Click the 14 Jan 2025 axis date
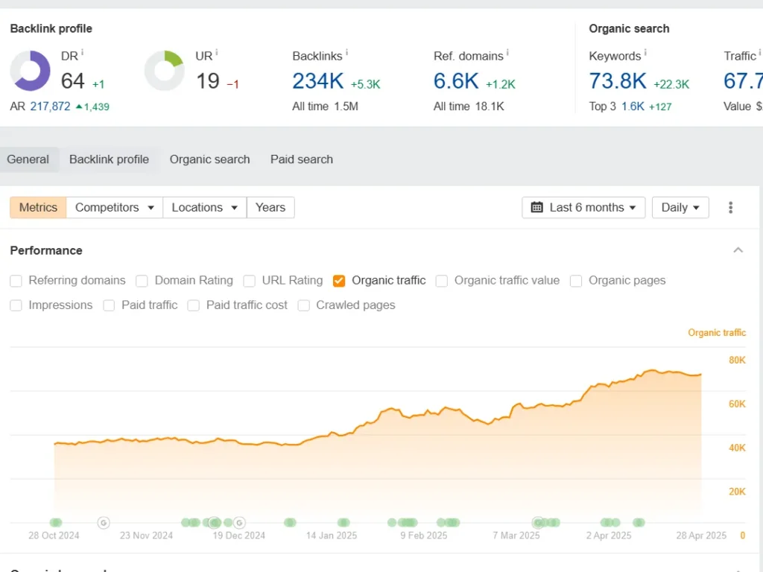 tap(332, 536)
